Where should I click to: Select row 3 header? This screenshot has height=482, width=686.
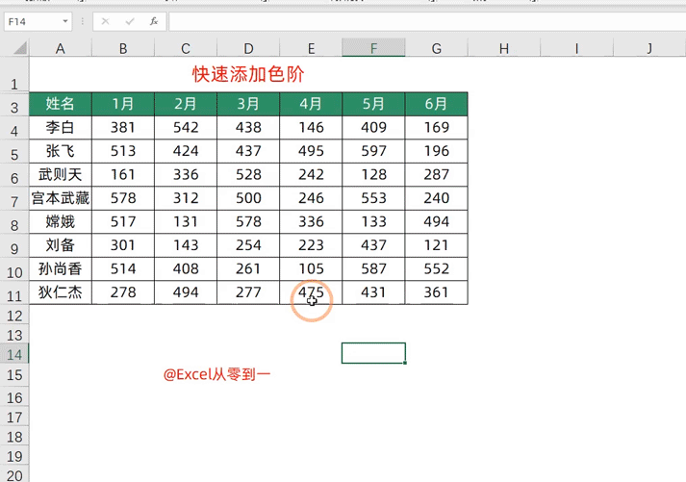(14, 104)
